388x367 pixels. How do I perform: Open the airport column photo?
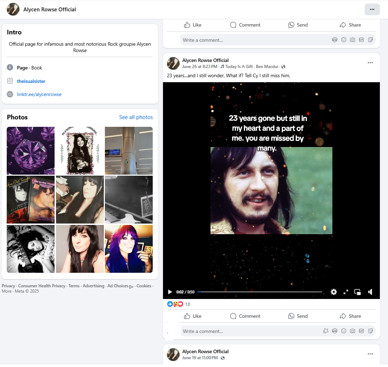pos(129,151)
